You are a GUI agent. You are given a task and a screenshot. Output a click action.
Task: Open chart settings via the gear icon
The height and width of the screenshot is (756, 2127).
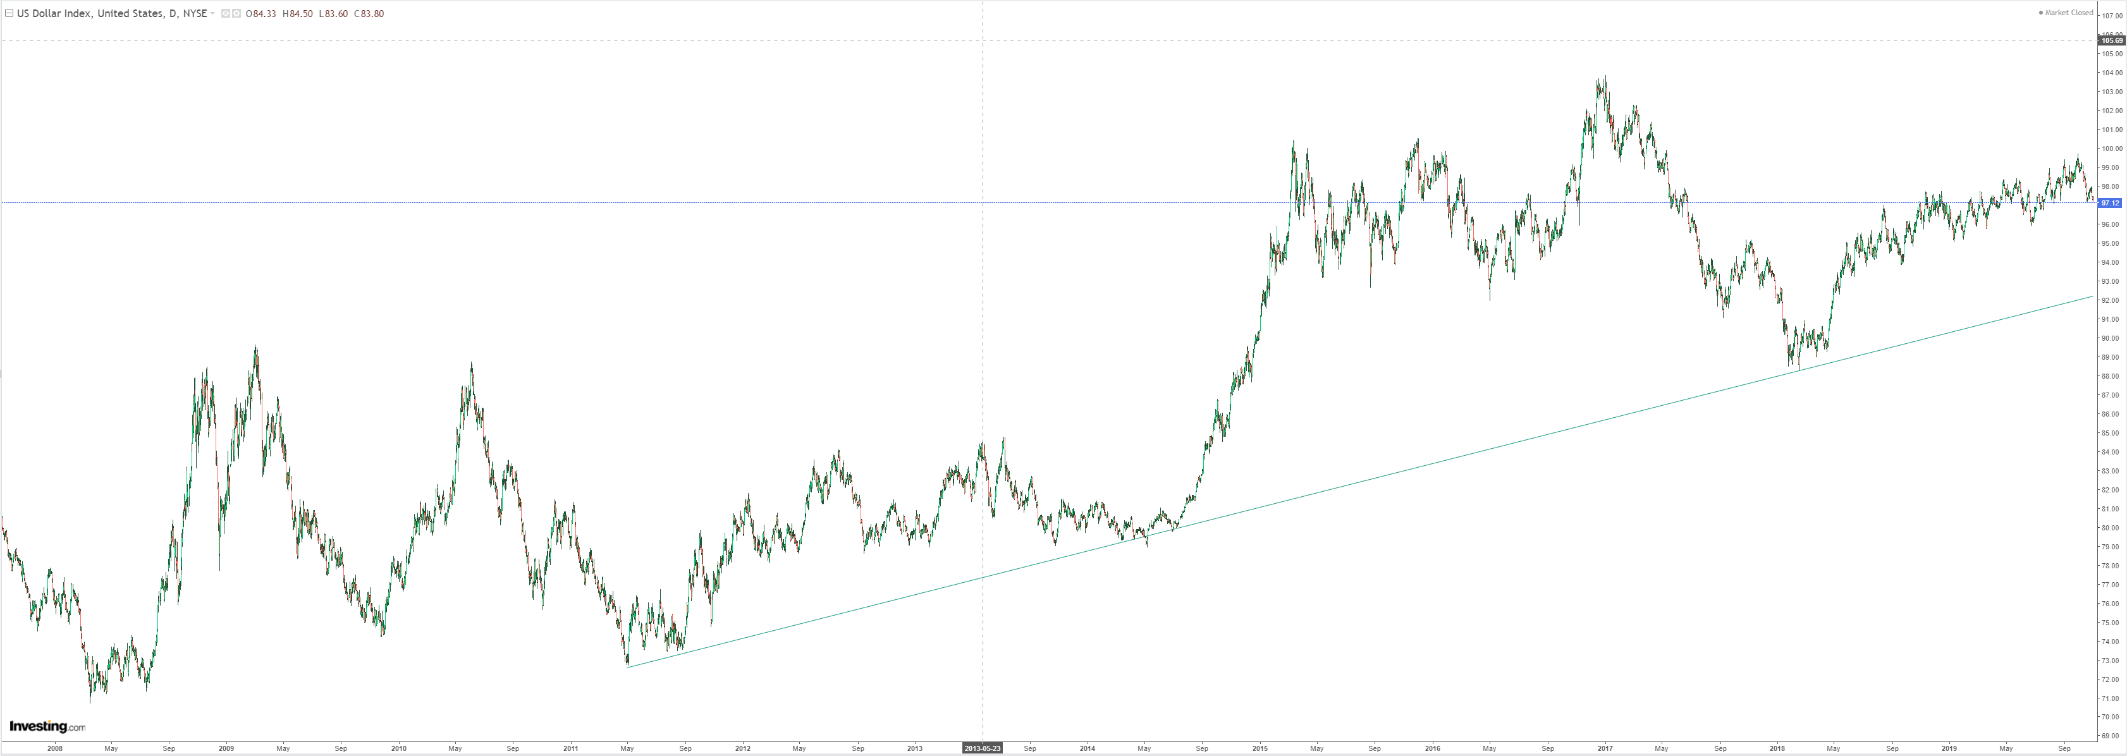pyautogui.click(x=236, y=13)
